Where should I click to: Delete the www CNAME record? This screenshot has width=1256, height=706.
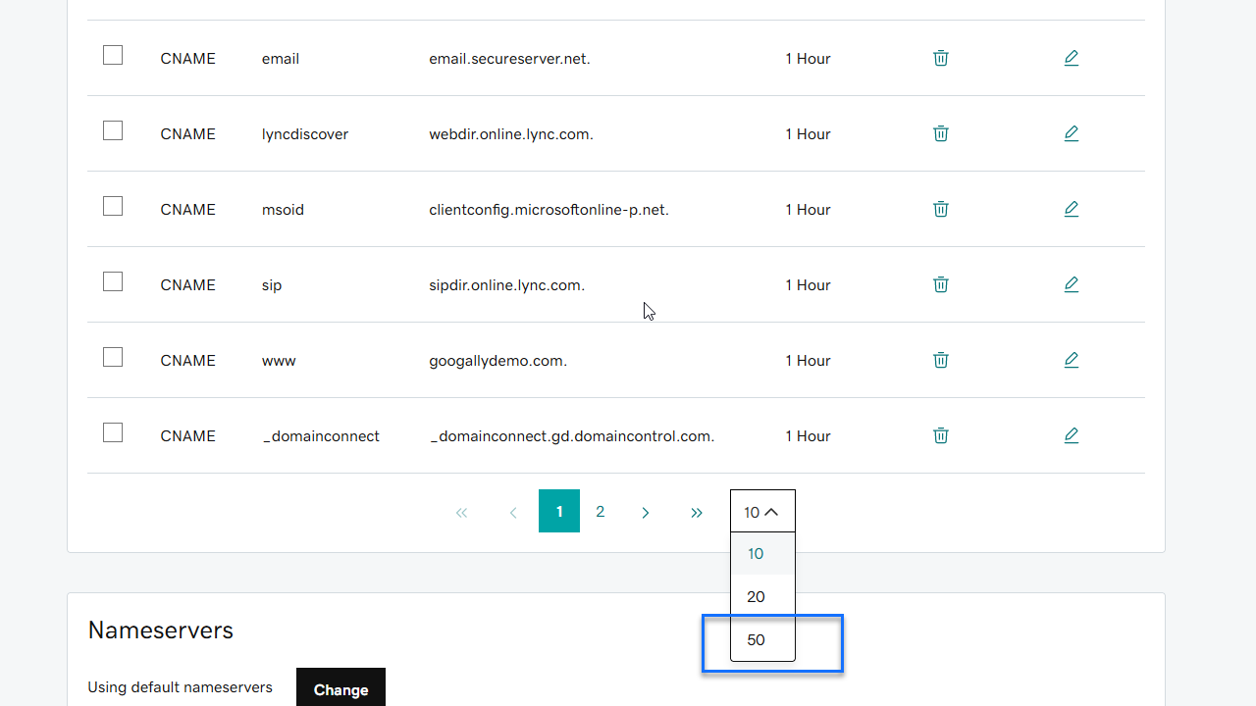[940, 360]
